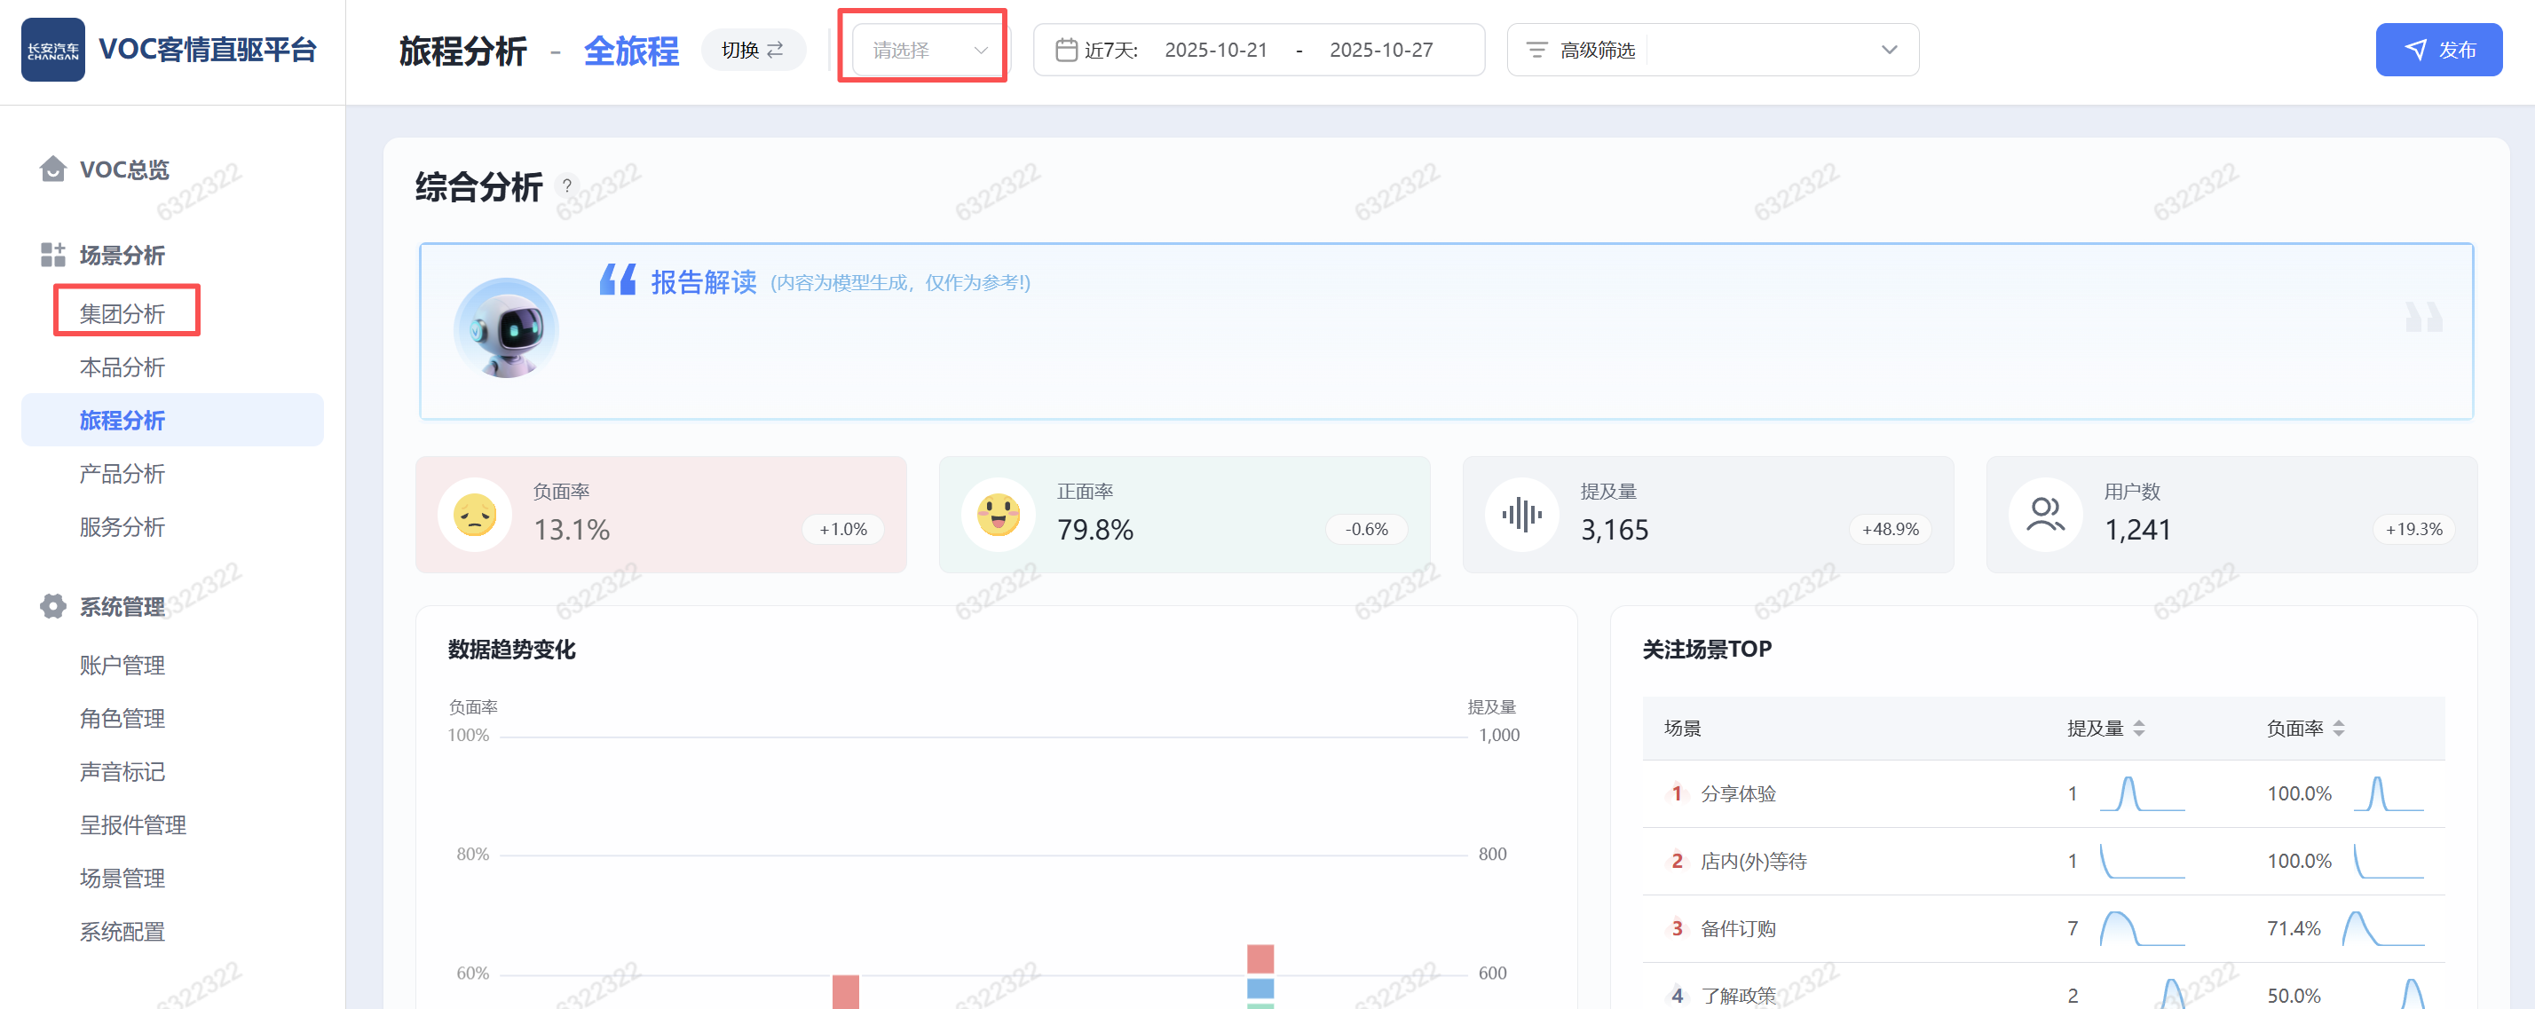Open the 账户管理 sidebar link
The height and width of the screenshot is (1009, 2535).
pyautogui.click(x=123, y=666)
